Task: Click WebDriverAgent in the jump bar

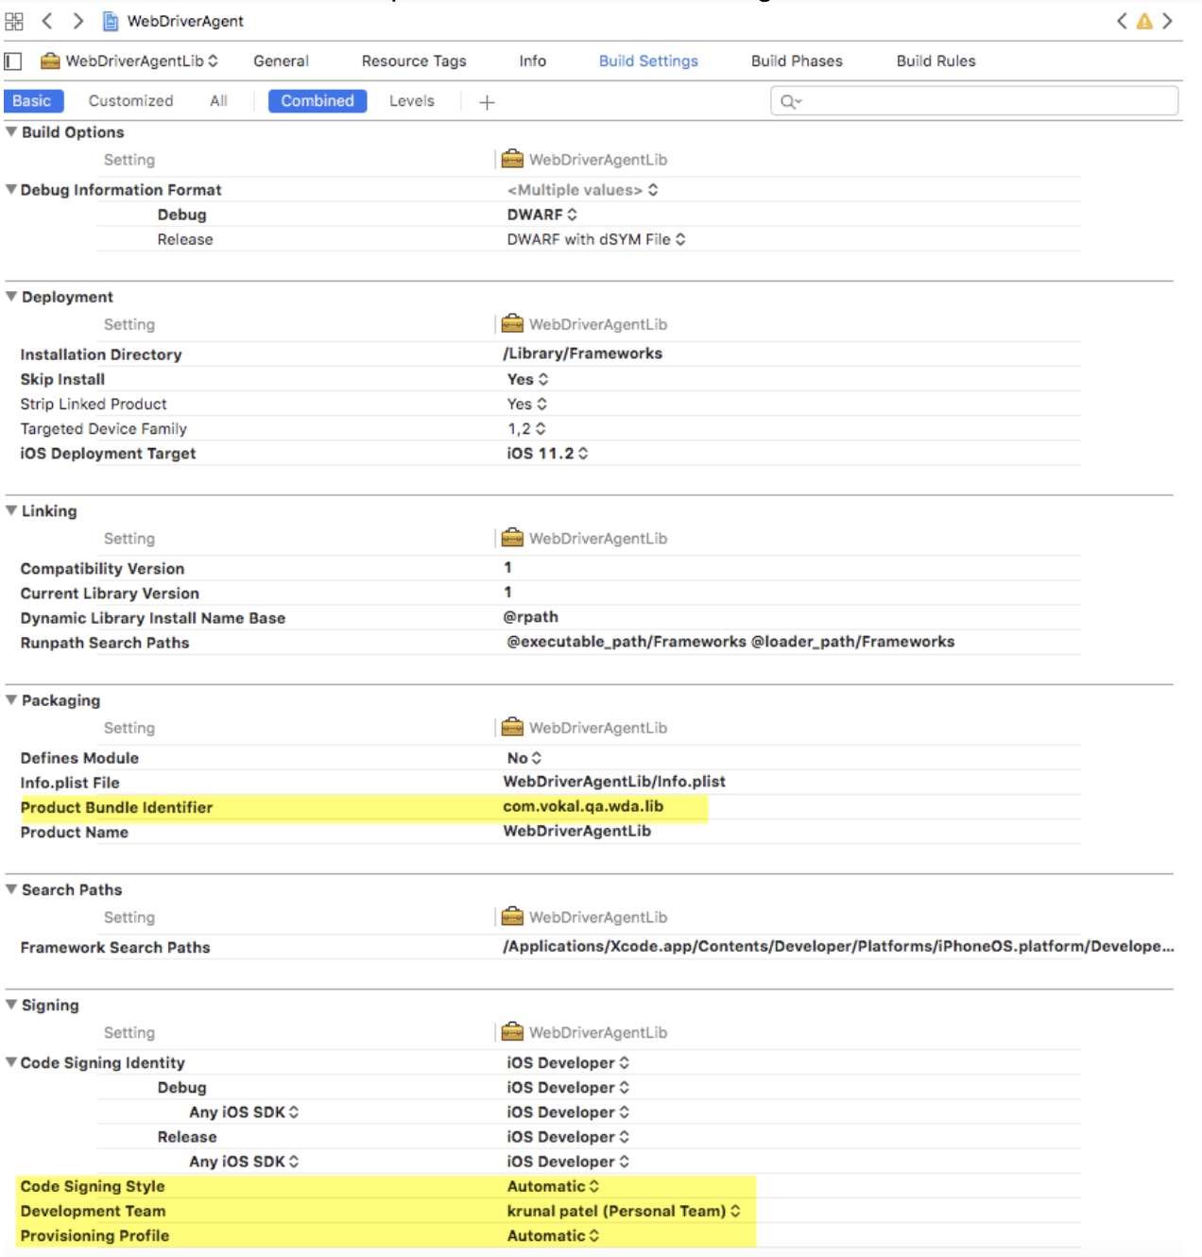Action: click(185, 21)
